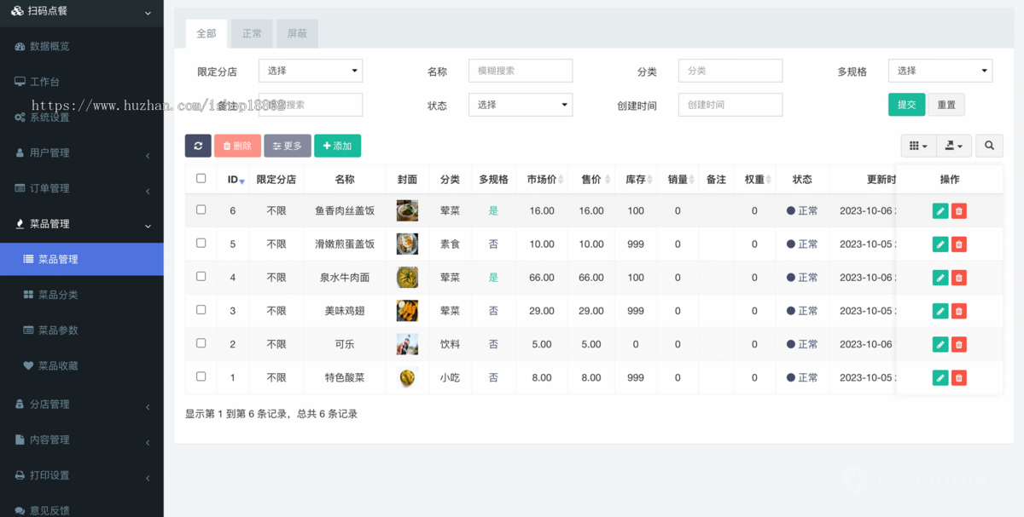Click green edit pencil for 鱼香肉丝盖饭 row

click(940, 210)
